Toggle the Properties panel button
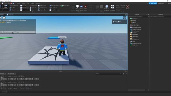 [x=6, y=7]
